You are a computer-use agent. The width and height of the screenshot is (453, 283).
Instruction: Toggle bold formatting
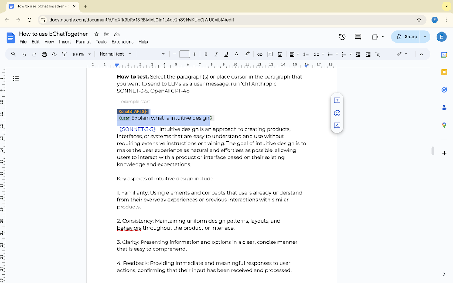pyautogui.click(x=206, y=54)
